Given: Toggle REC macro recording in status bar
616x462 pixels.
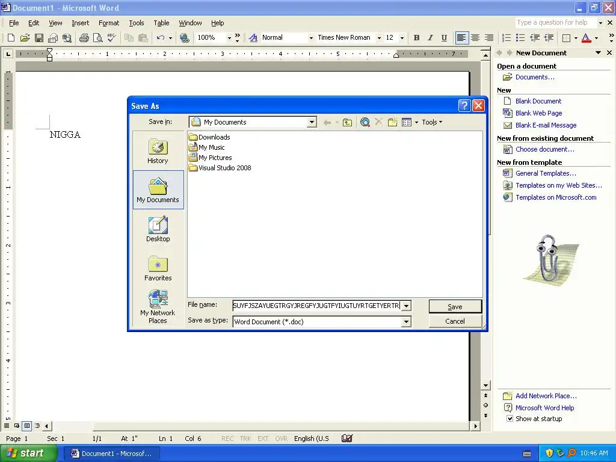Looking at the screenshot, I should [227, 439].
